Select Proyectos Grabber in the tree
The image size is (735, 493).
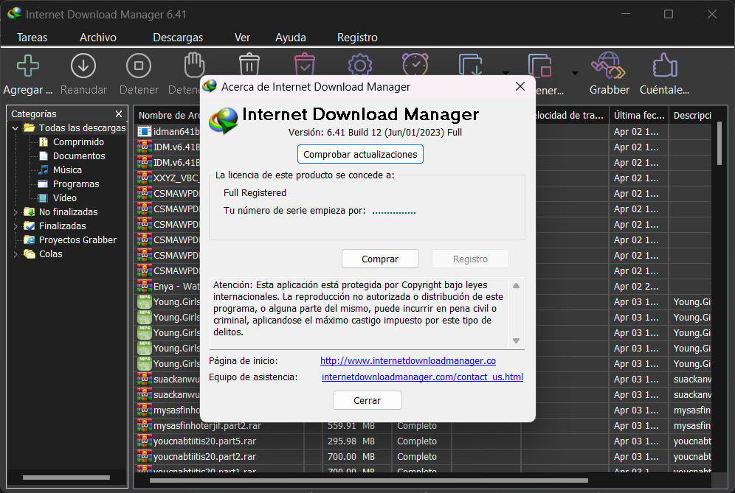pyautogui.click(x=77, y=240)
